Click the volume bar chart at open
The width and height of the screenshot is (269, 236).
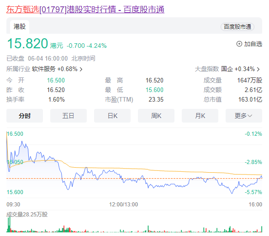[x=9, y=224]
